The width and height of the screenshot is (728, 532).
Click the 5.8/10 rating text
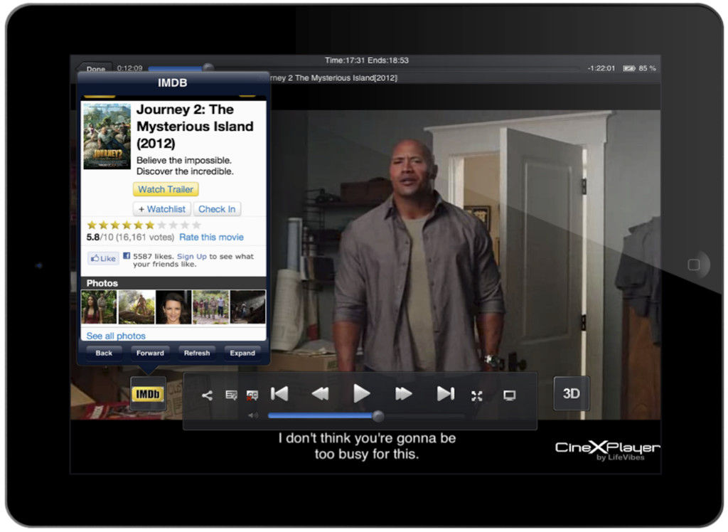pos(100,238)
